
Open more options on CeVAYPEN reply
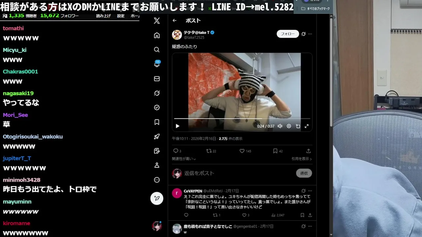click(x=310, y=191)
